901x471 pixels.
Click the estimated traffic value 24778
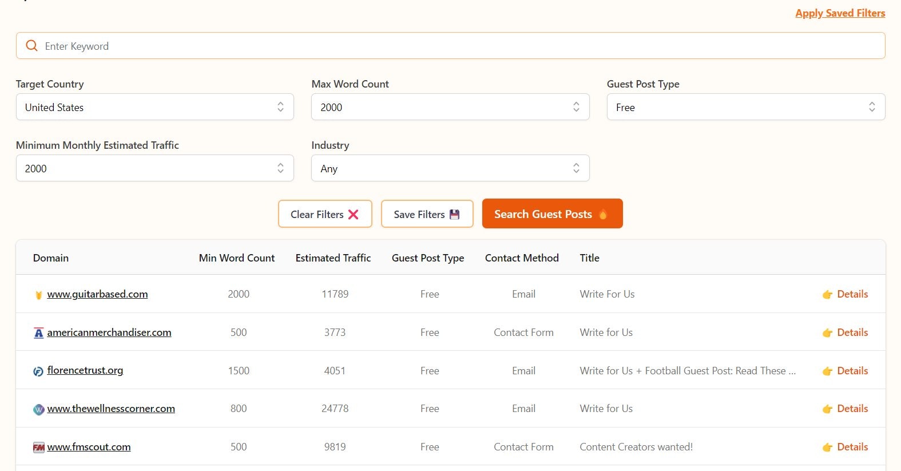tap(335, 409)
